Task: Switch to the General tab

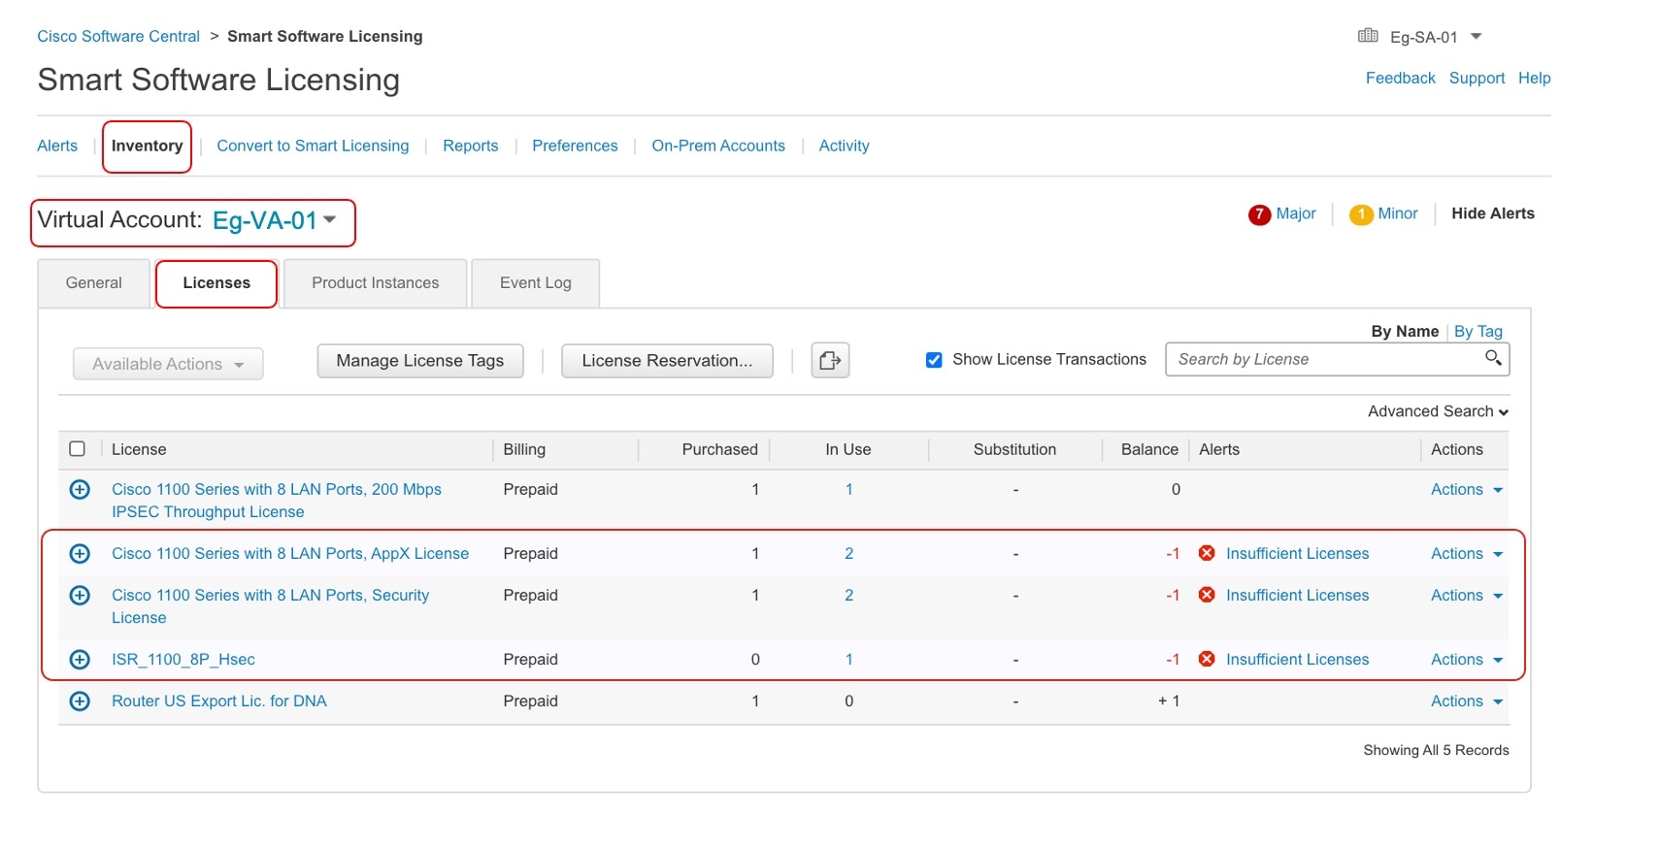Action: pos(94,283)
